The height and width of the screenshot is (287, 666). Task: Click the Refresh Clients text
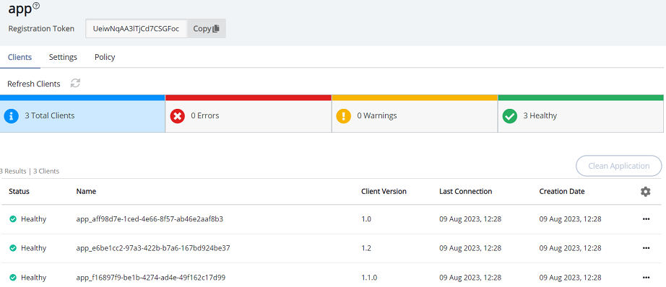pos(34,84)
